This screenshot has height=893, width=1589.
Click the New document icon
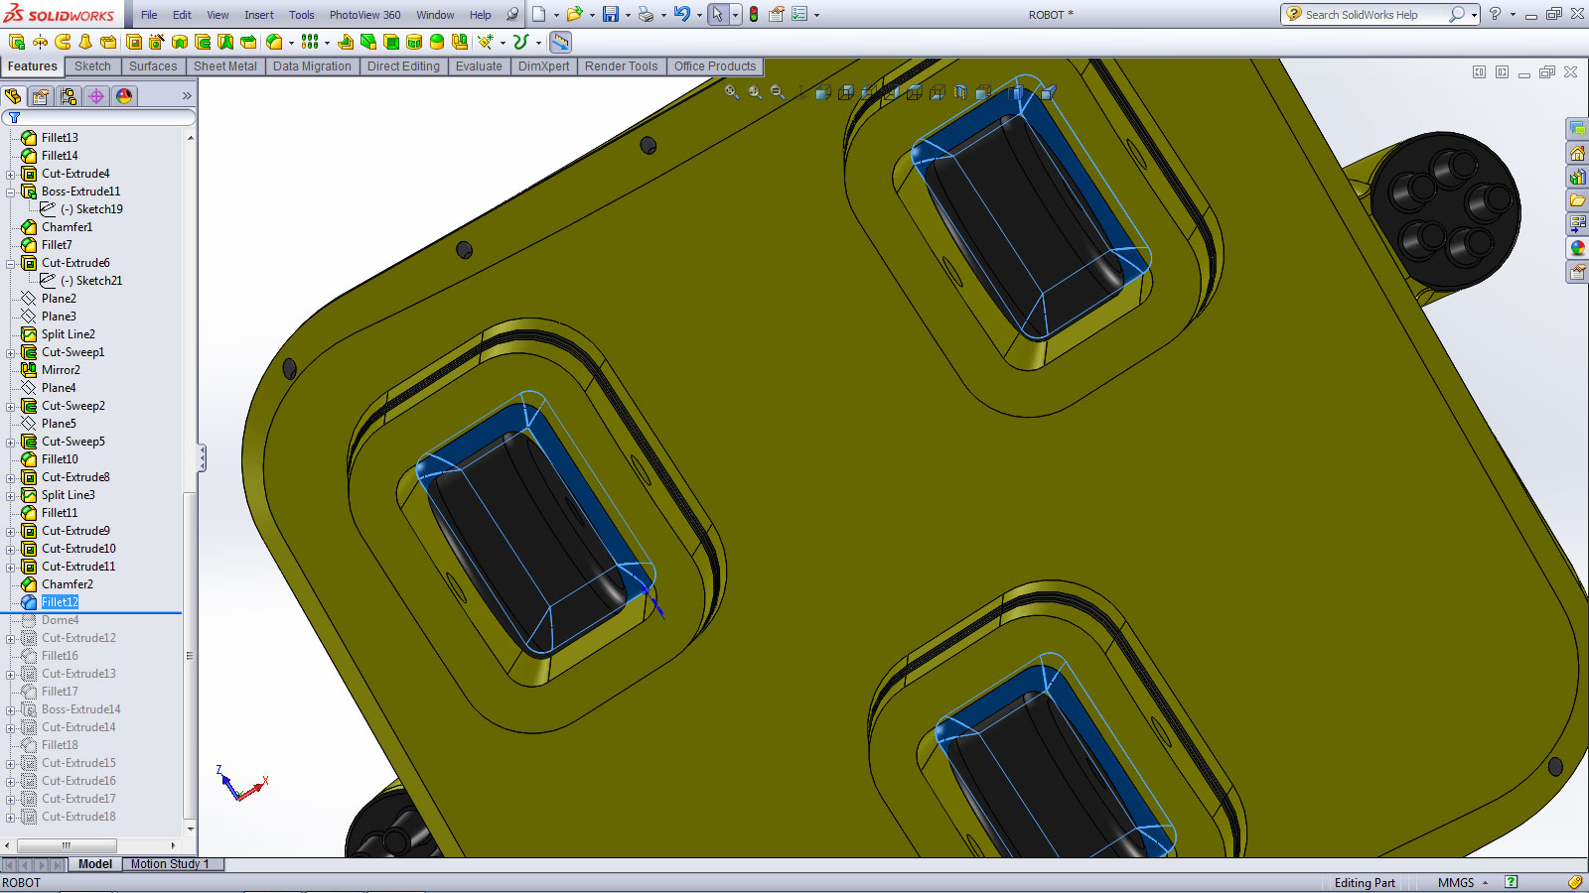click(x=538, y=14)
